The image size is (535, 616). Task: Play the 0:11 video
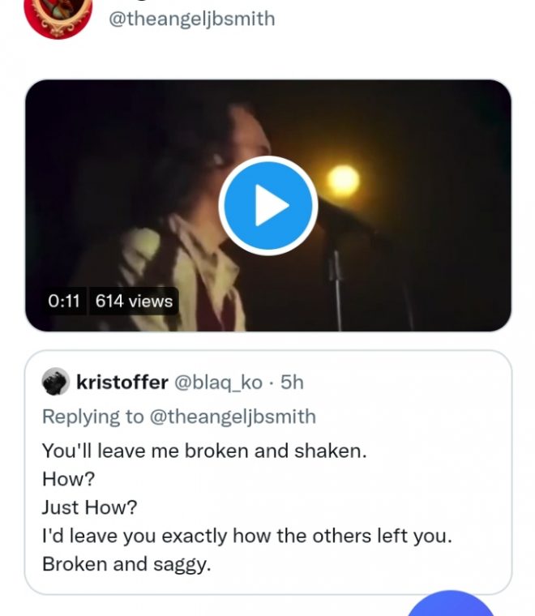point(267,206)
